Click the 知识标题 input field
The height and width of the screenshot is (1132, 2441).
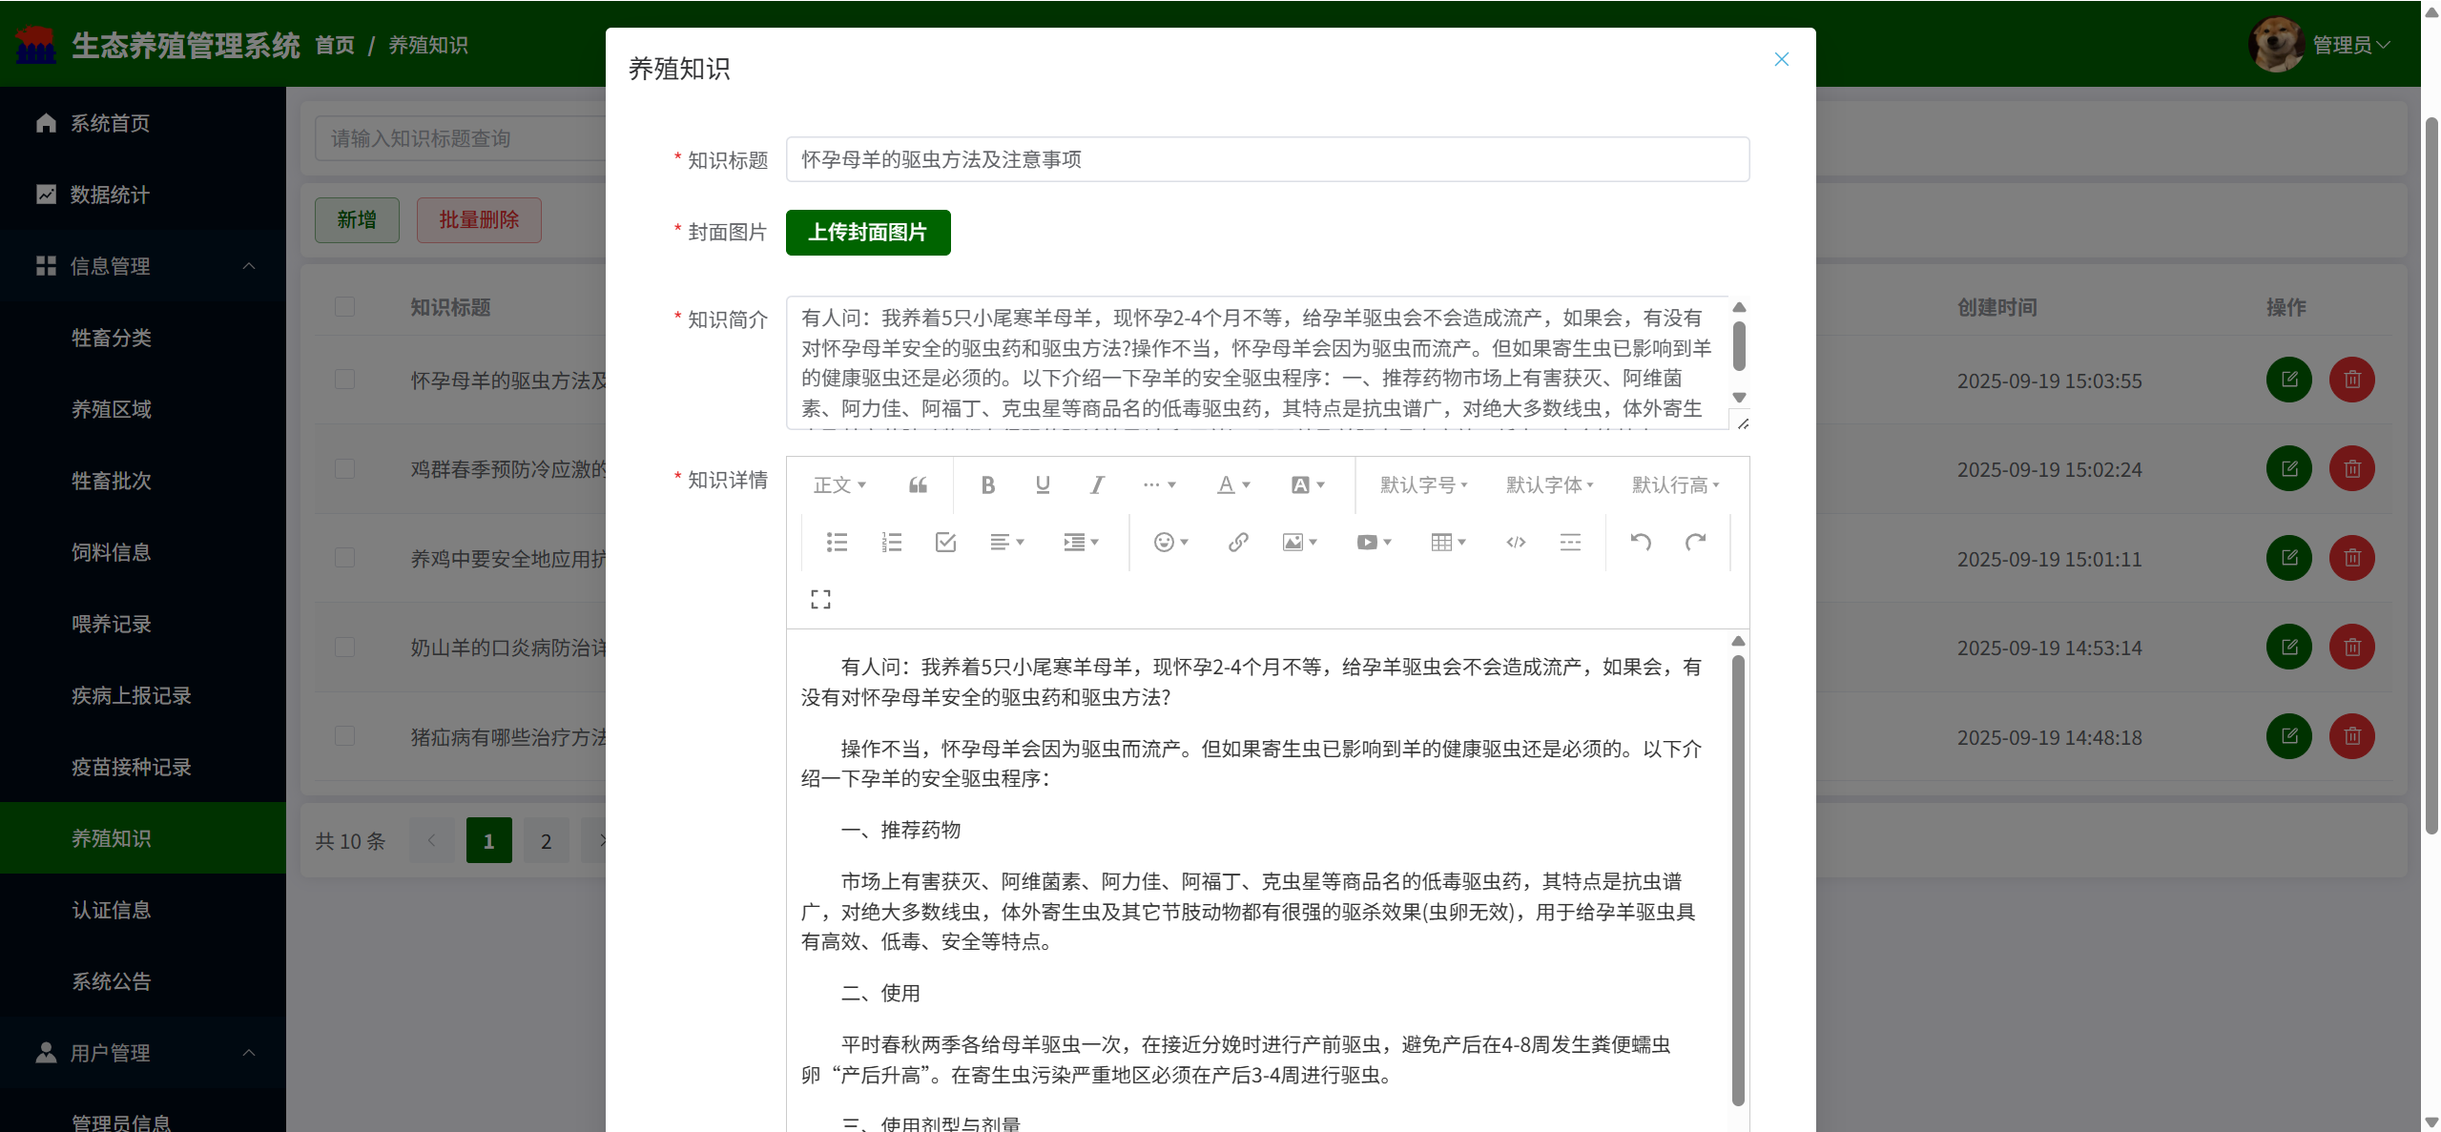(1267, 159)
